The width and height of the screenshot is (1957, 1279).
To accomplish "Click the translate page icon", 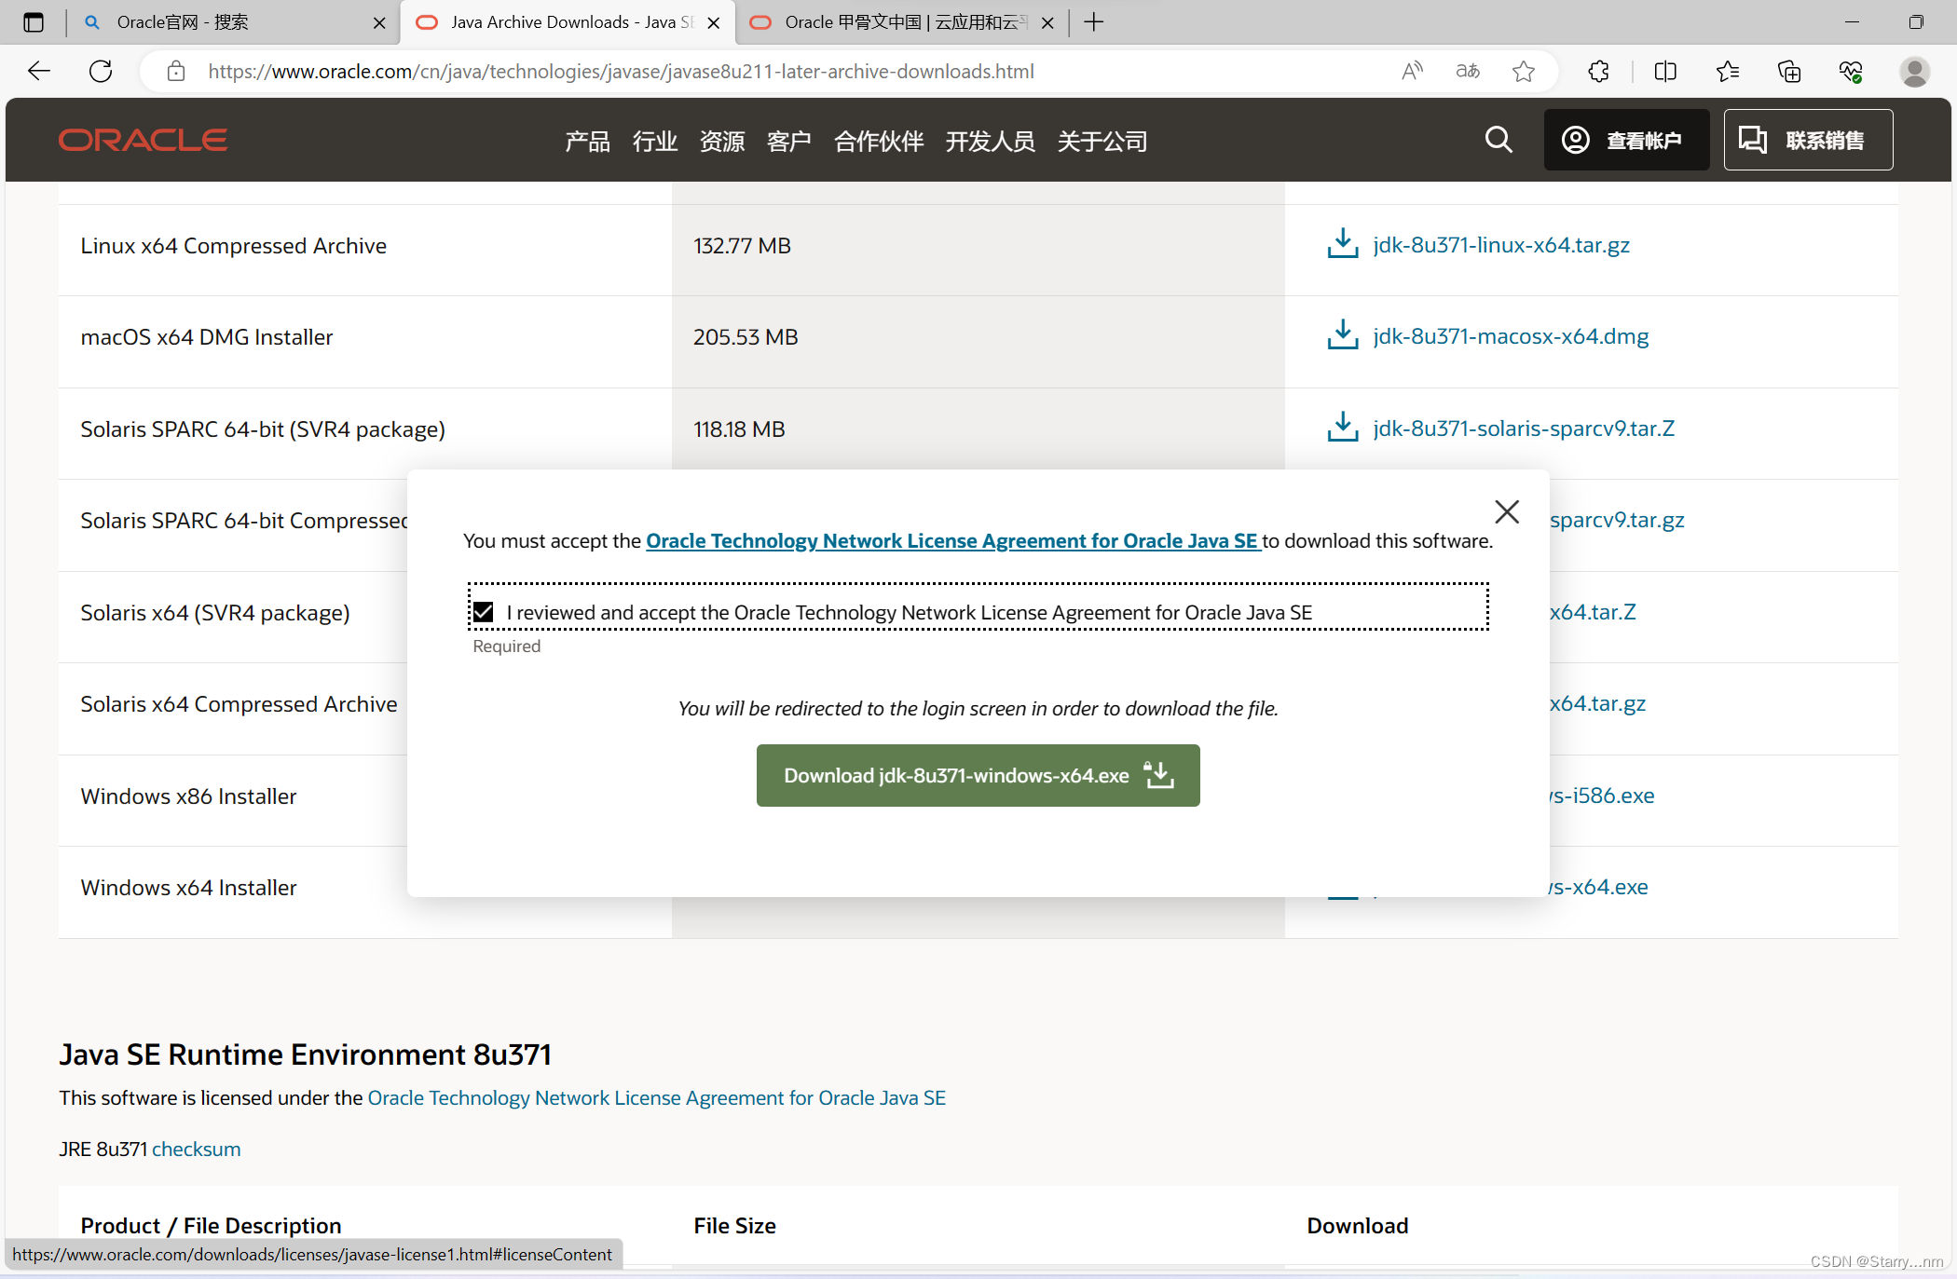I will pyautogui.click(x=1468, y=71).
